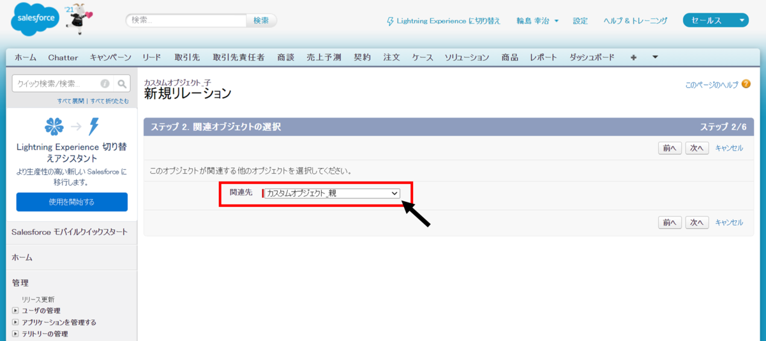Click the ユーザの管理 sidebar label
766x341 pixels.
coord(41,311)
